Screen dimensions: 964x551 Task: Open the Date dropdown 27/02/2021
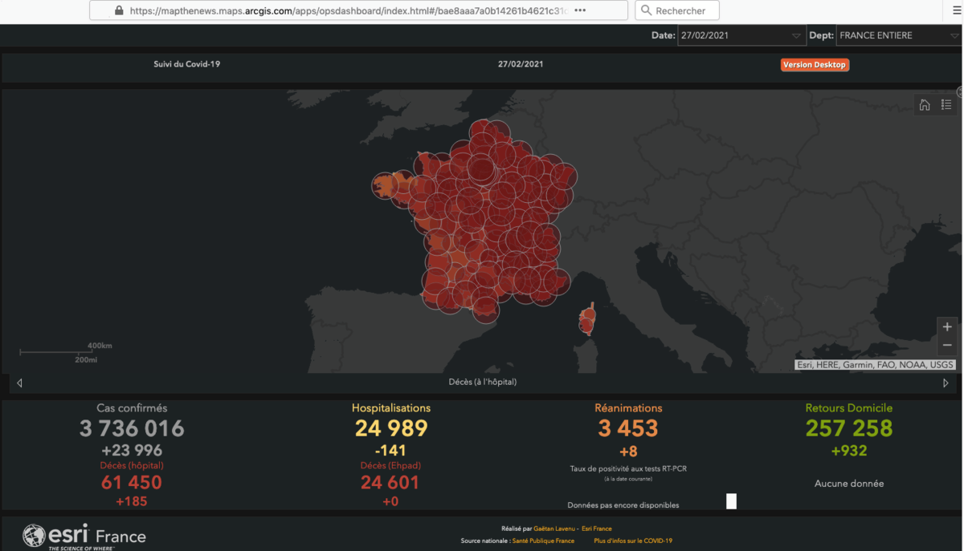(741, 35)
